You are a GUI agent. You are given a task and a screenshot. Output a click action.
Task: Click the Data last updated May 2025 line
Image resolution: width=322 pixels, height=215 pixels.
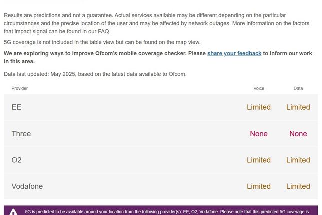click(x=95, y=74)
